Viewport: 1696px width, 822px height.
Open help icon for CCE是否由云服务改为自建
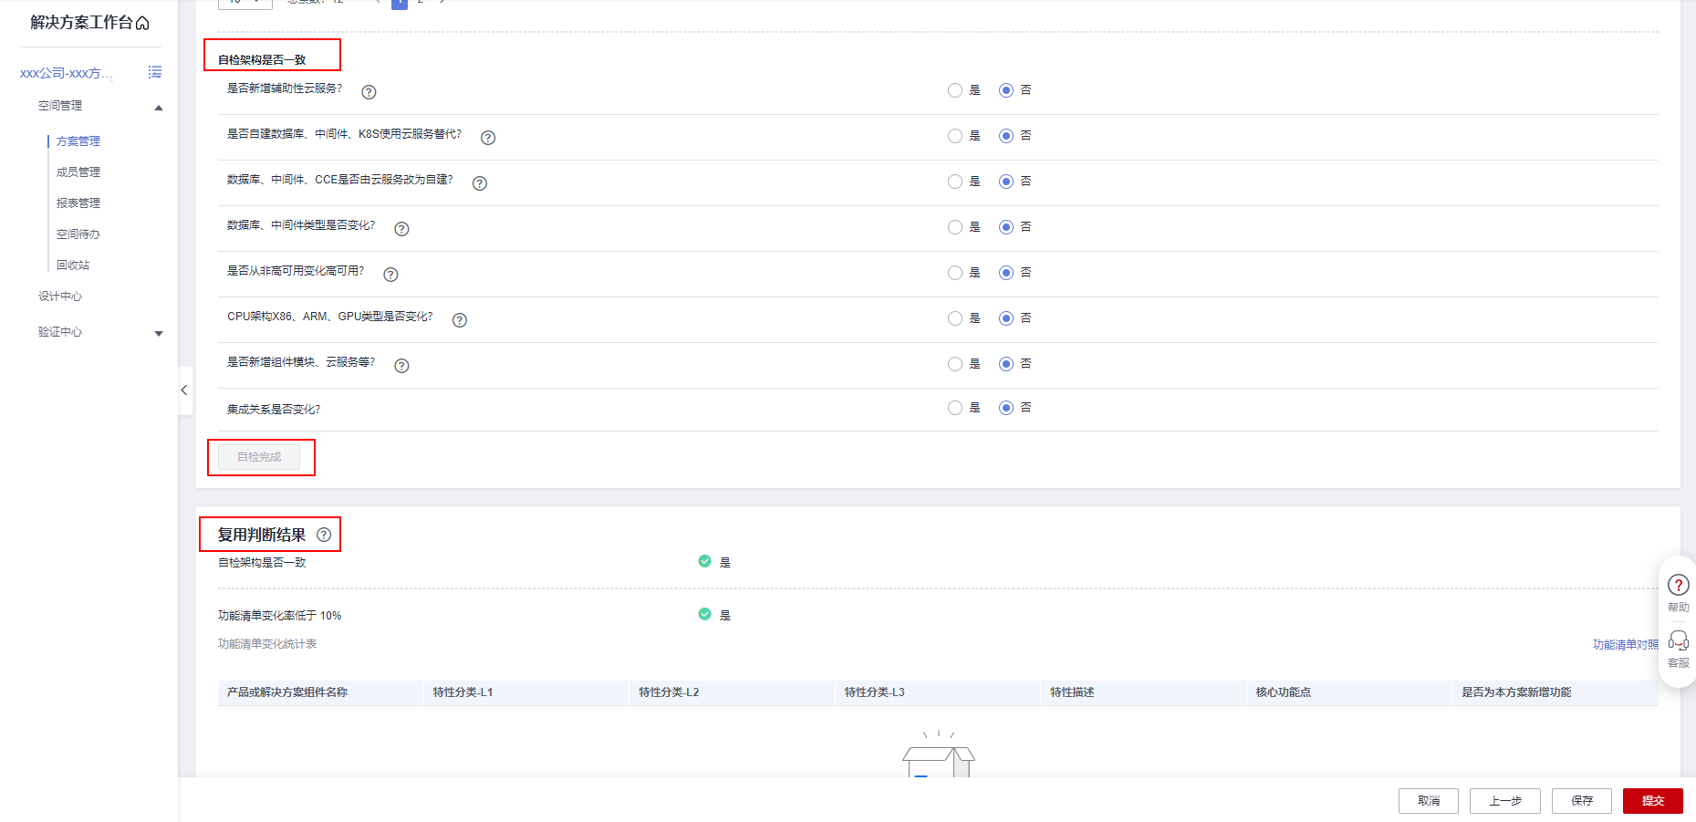point(480,183)
